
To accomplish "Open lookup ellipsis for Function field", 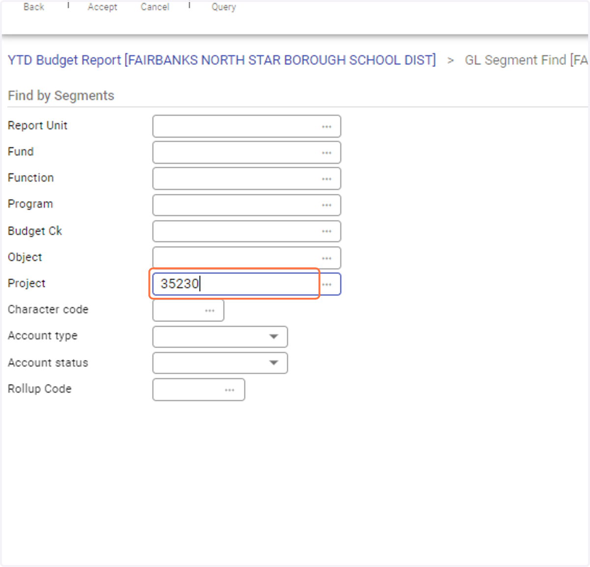I will point(326,179).
